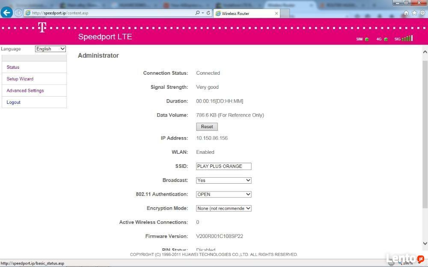Click the page scrollbar up arrow

[x=425, y=52]
